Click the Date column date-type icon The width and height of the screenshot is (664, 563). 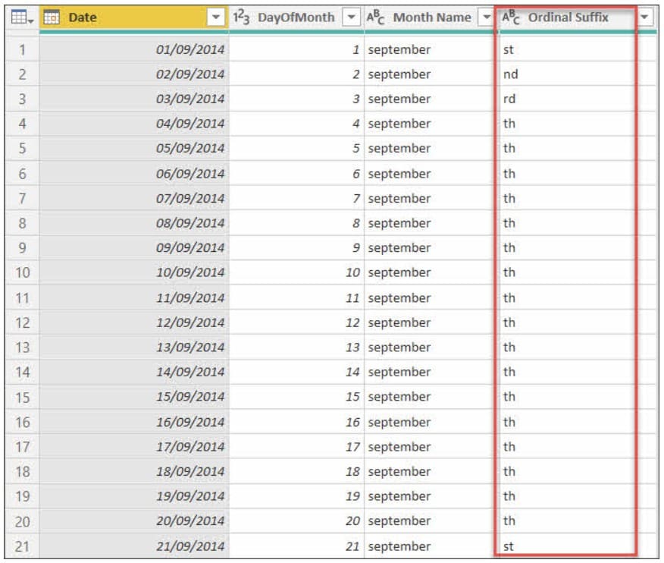pos(52,17)
